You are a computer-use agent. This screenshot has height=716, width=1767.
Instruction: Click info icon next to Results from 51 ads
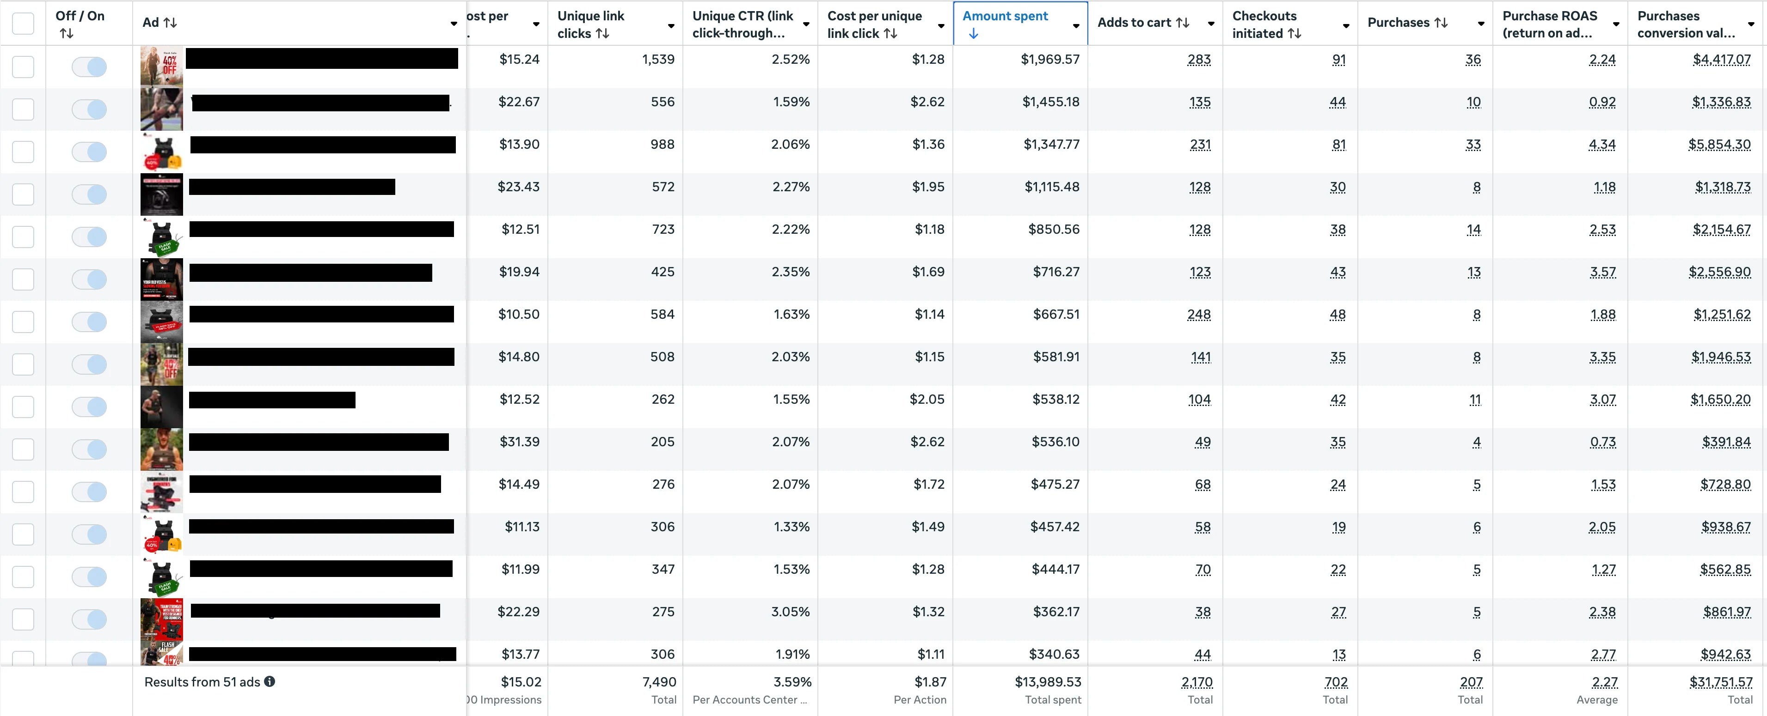(x=270, y=682)
